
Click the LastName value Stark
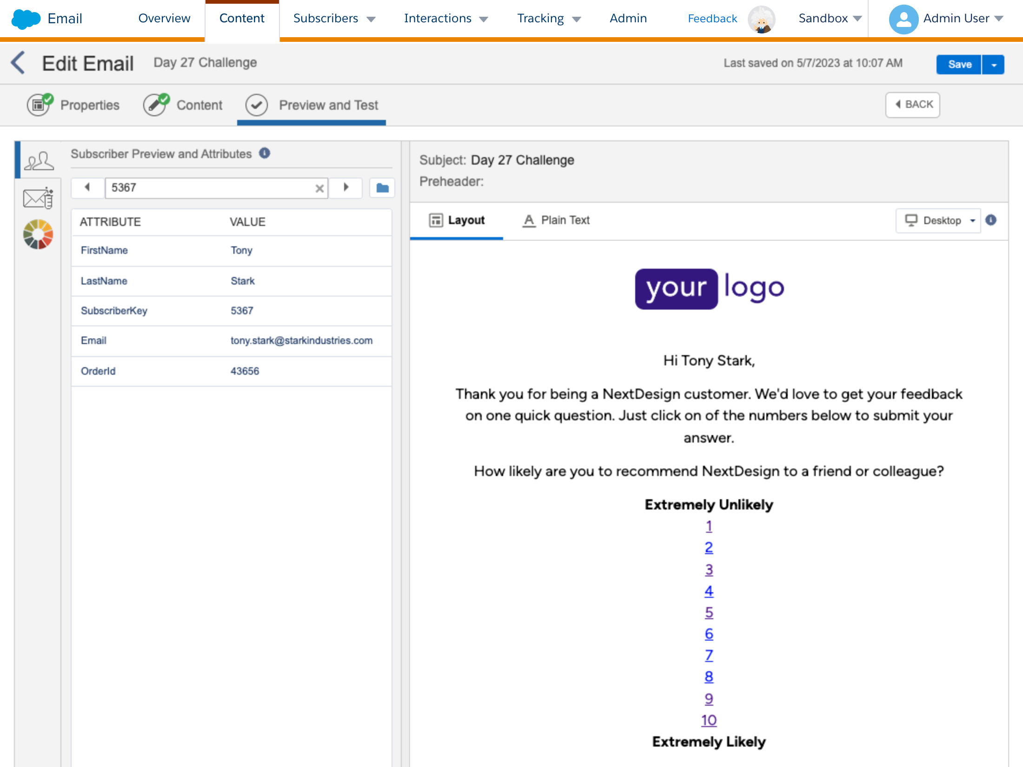[242, 281]
